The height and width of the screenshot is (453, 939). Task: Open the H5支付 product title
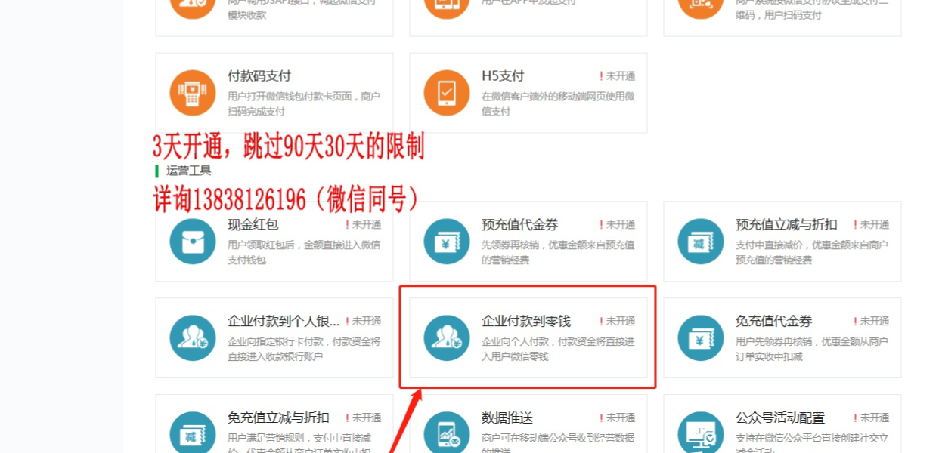[x=503, y=76]
